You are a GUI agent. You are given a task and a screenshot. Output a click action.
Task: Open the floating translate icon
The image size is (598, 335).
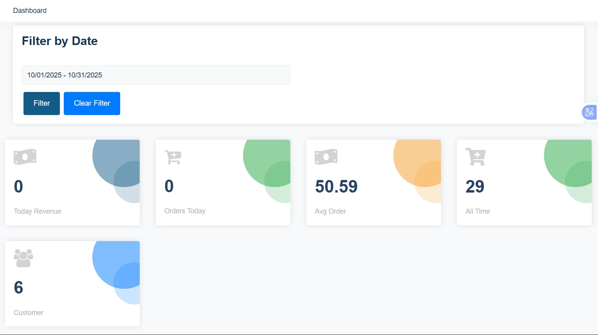click(589, 112)
